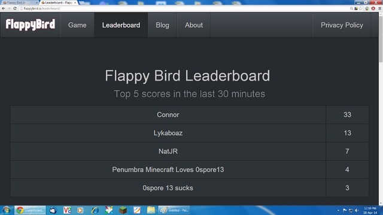Viewport: 383px width, 215px height.
Task: Close the Leaderboard browser tab
Action: click(x=75, y=2)
